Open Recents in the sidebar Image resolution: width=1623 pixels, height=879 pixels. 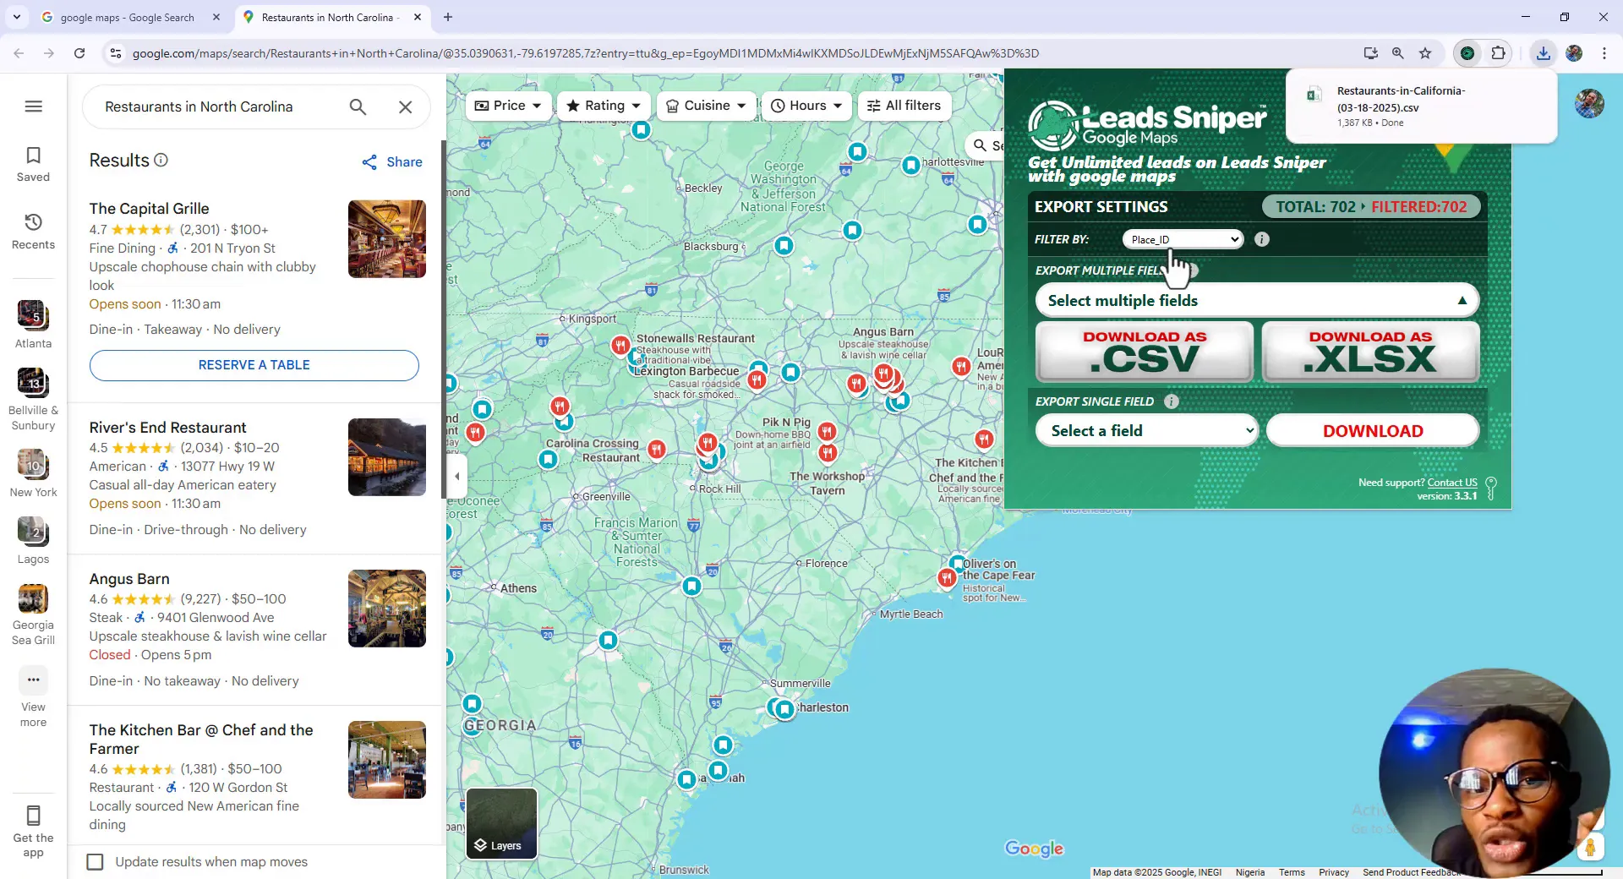point(33,231)
